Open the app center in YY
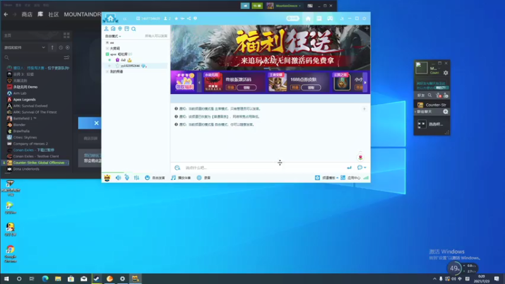505x284 pixels. pyautogui.click(x=350, y=178)
